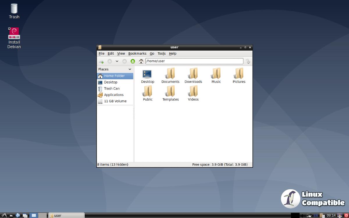Open the Bookmarks menu
The width and height of the screenshot is (349, 218).
[137, 53]
